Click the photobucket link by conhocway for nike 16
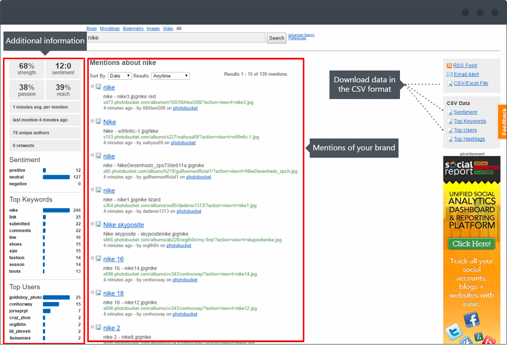Image resolution: width=507 pixels, height=345 pixels. pos(185,280)
